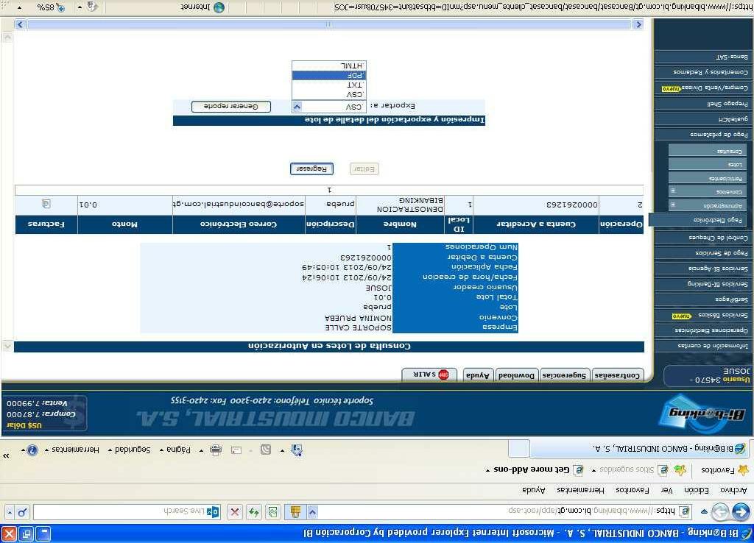
Task: Click the page horizontal scrollbar track
Action: (329, 24)
